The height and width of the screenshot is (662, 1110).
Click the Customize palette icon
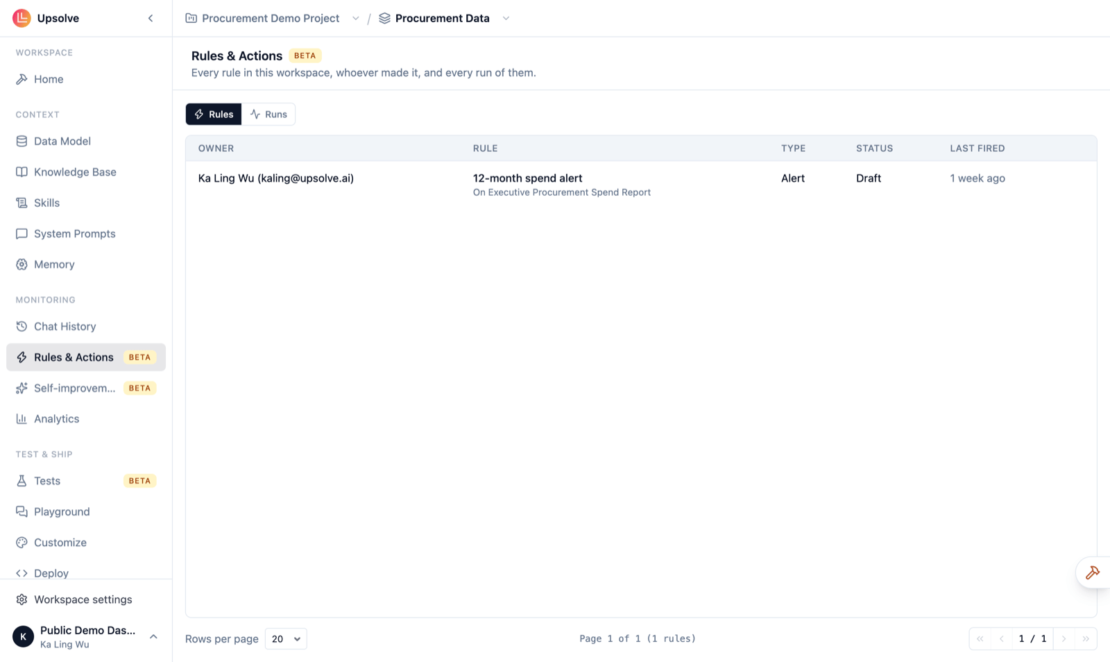22,543
